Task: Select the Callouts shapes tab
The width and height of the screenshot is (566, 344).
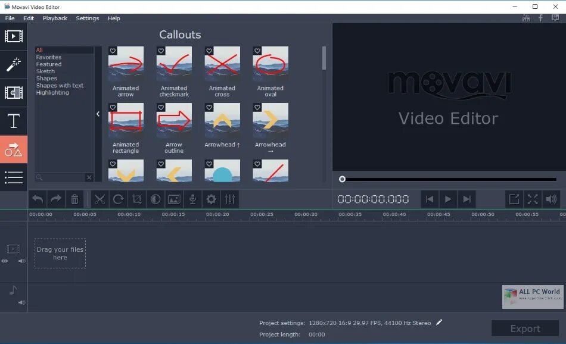Action: click(13, 149)
